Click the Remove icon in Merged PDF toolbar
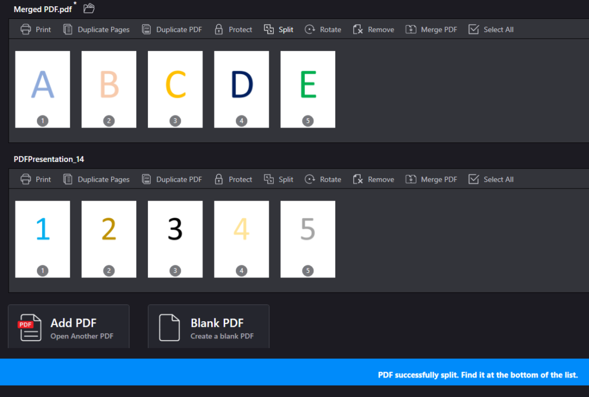 click(x=358, y=29)
